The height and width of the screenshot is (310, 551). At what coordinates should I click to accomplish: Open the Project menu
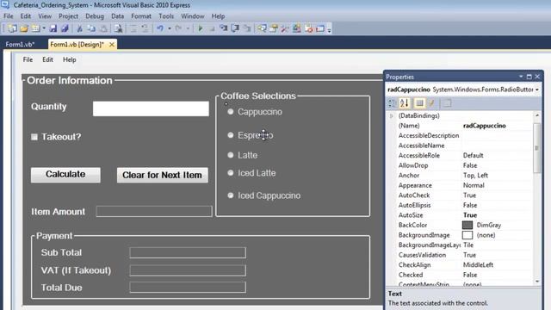[x=68, y=16]
